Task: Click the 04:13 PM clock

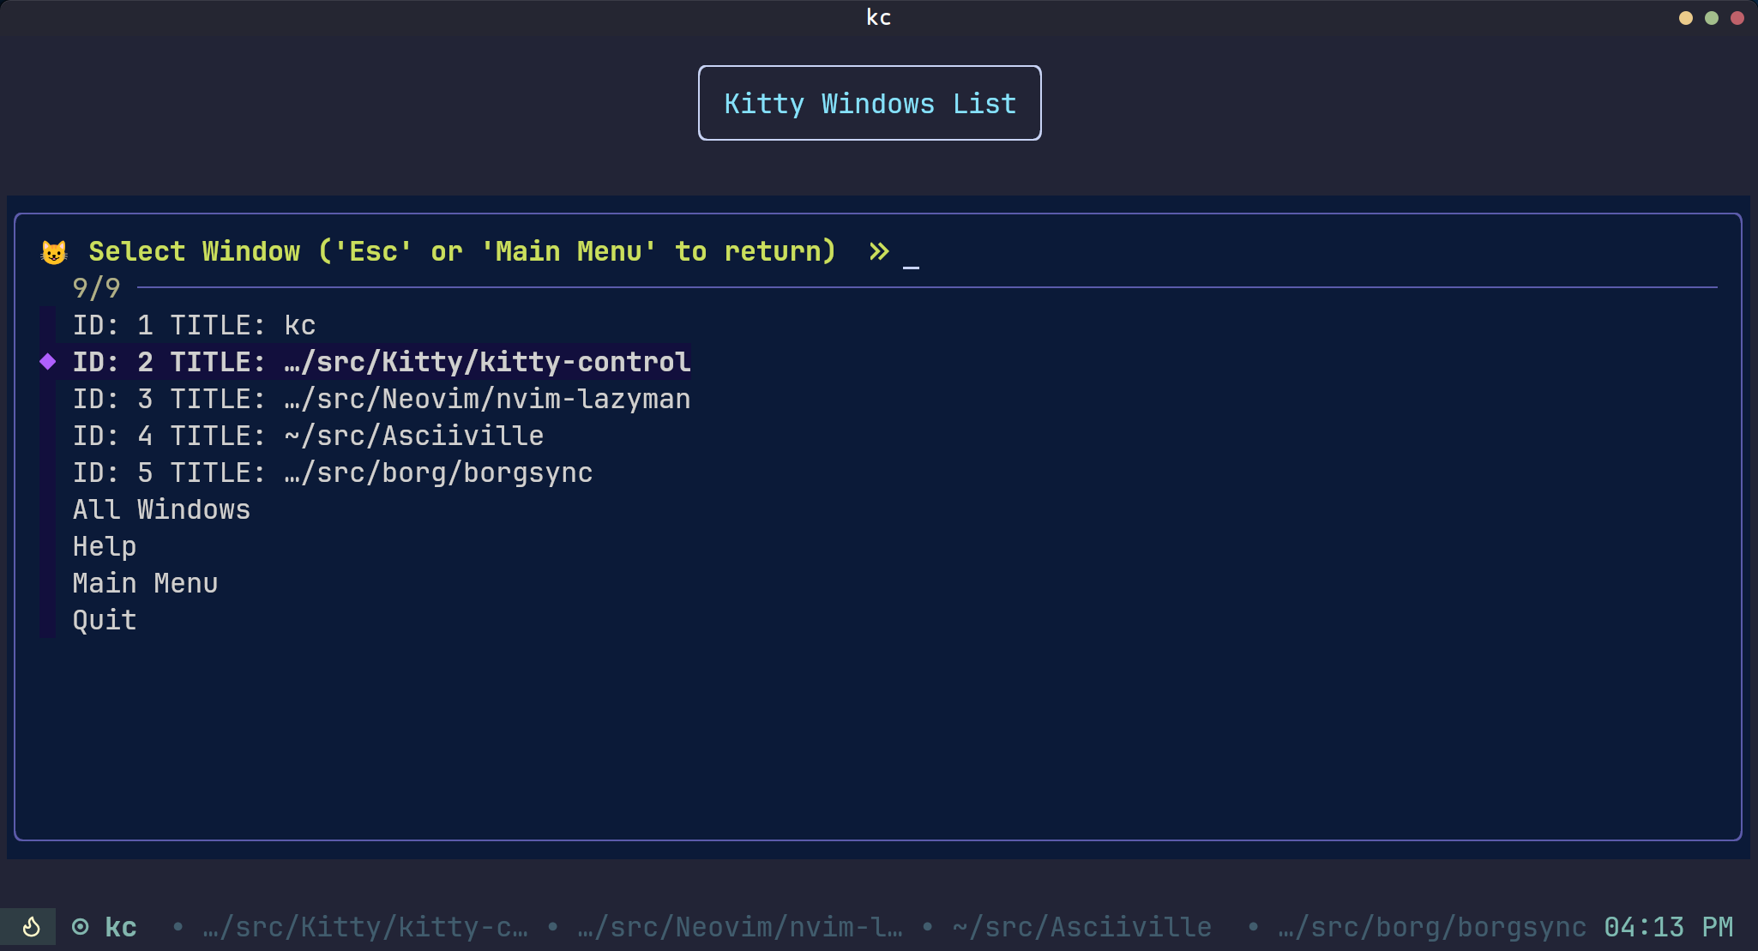Action: coord(1669,927)
